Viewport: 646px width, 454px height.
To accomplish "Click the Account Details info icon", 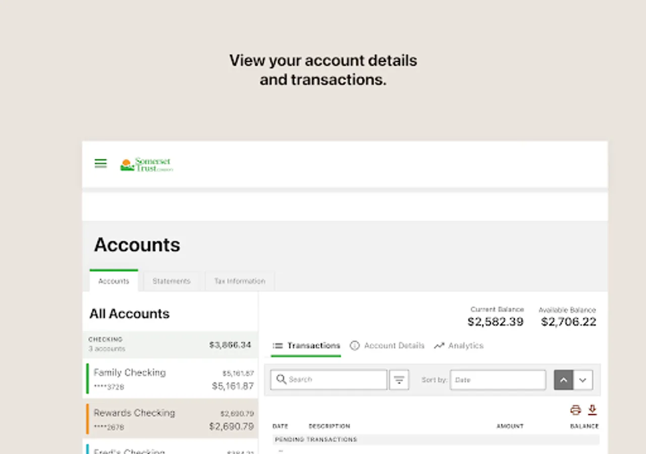I will (x=355, y=346).
